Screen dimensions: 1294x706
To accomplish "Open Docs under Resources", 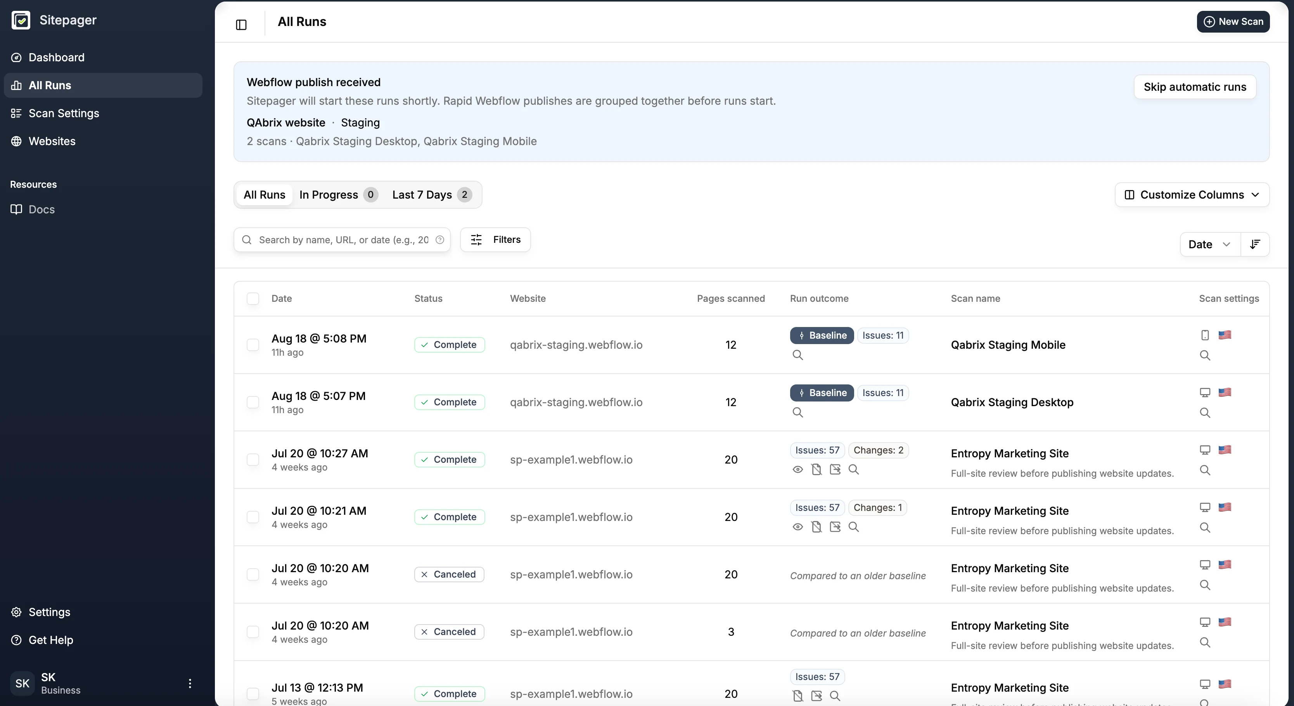I will point(103,209).
